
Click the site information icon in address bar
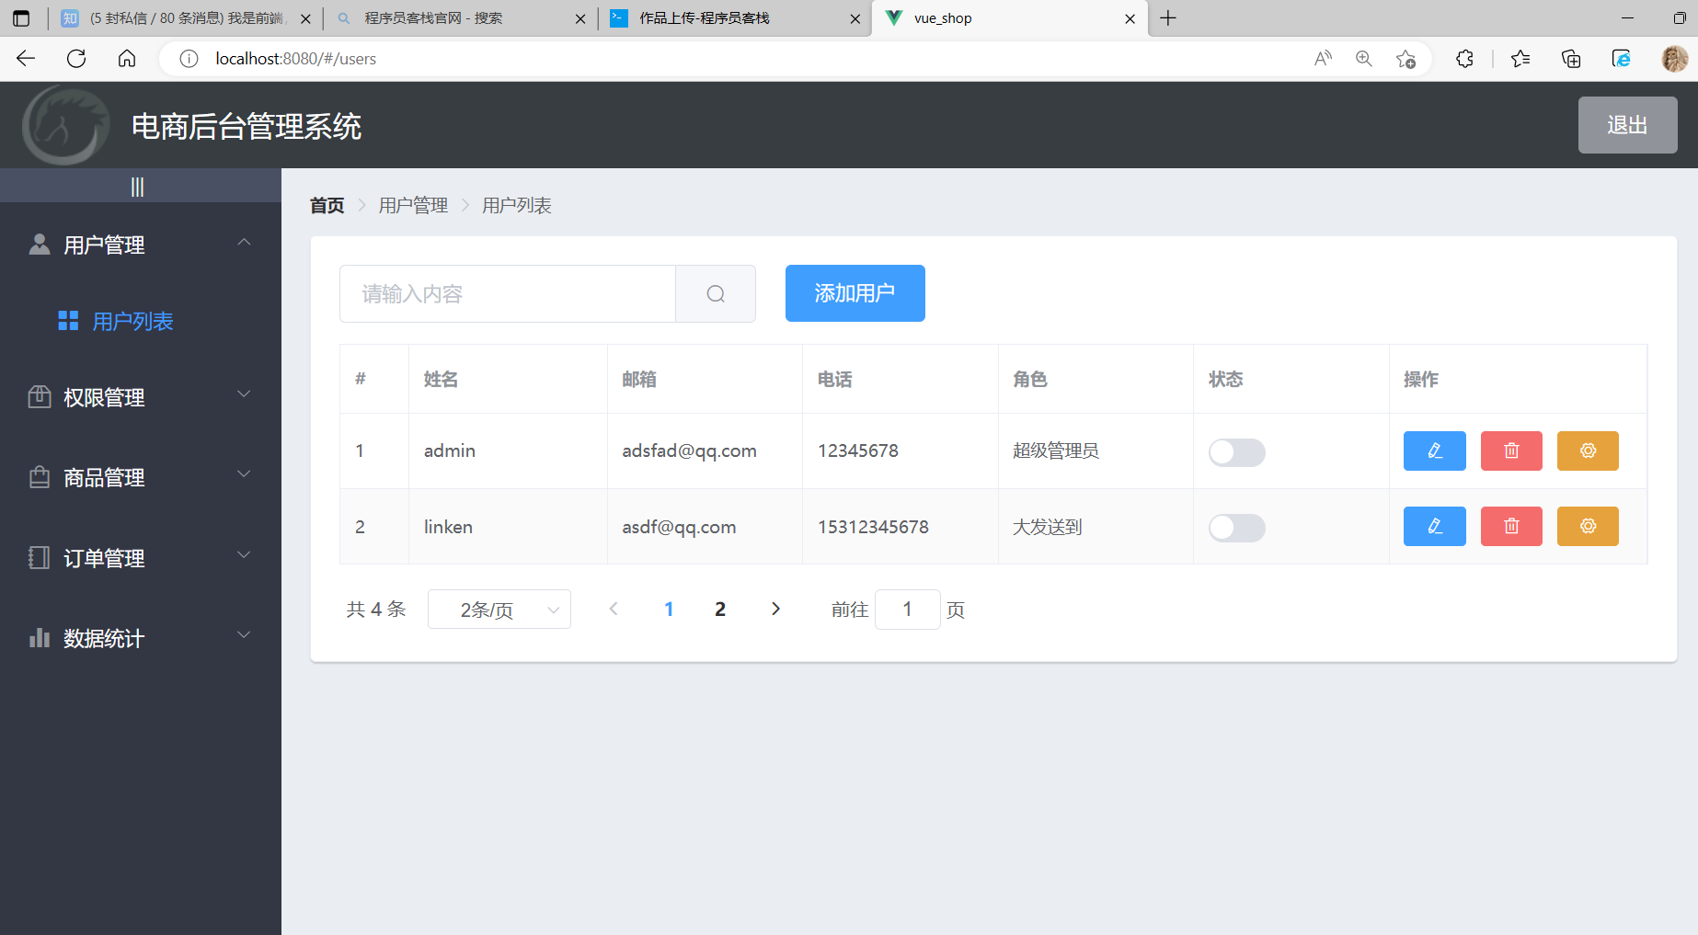189,59
